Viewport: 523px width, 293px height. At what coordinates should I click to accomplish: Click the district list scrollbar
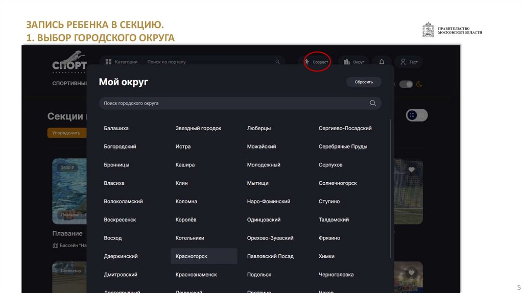391,189
